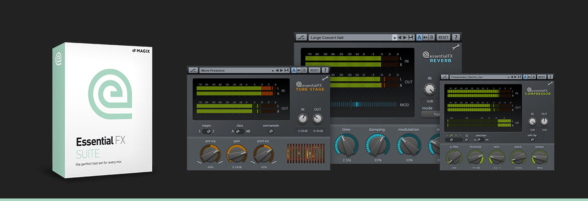Screen dimensions: 588x201
Task: Click the post-eq knob
Action: coord(263,154)
